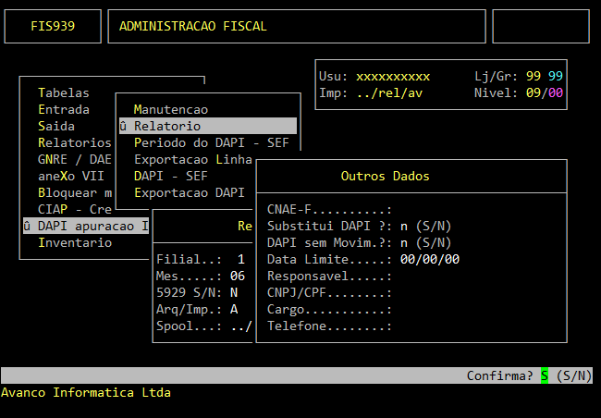Expand the Relatorios main menu entry
This screenshot has height=418, width=601.
74,142
